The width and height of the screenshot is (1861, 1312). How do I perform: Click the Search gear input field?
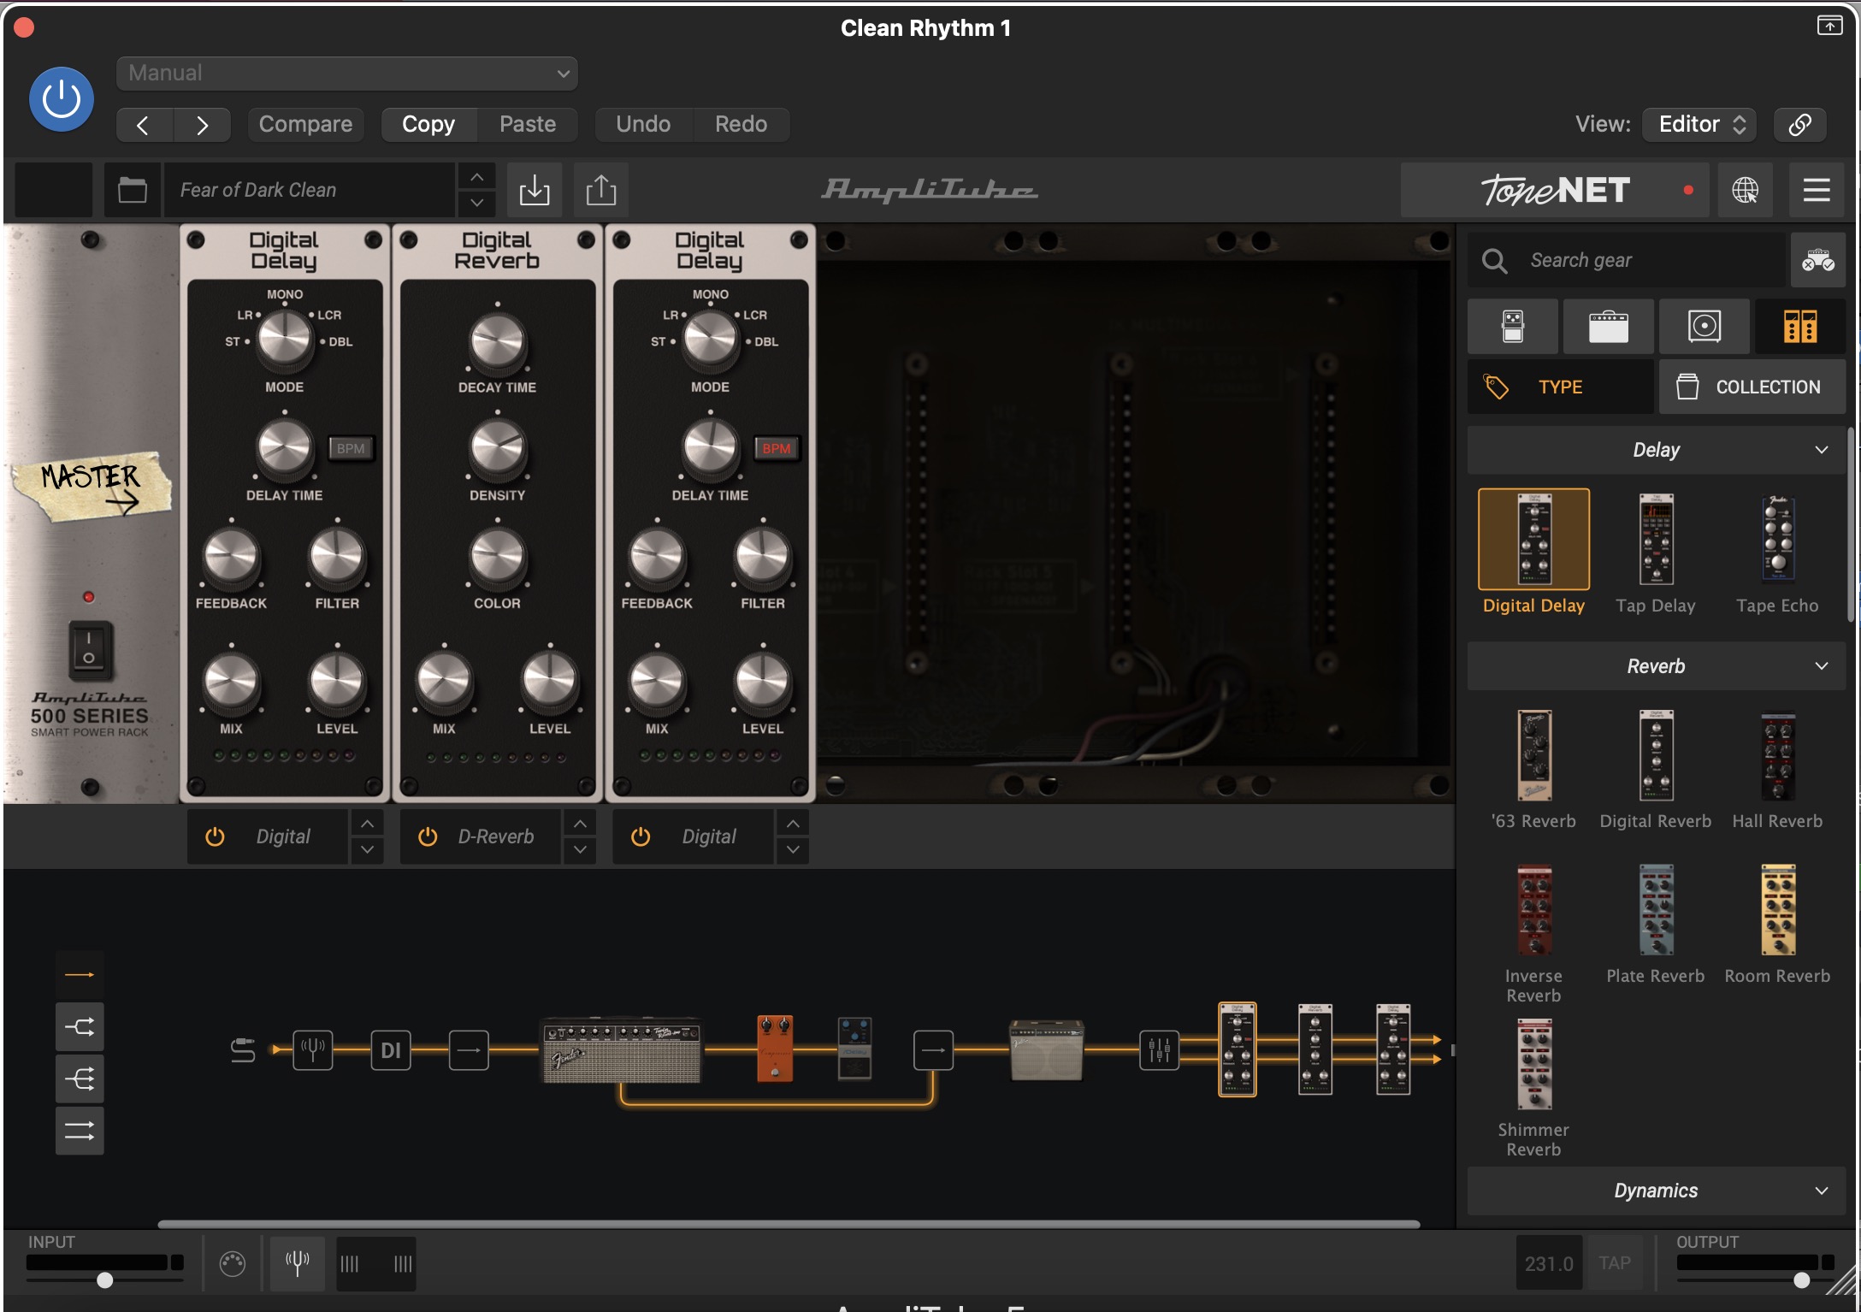pos(1628,260)
